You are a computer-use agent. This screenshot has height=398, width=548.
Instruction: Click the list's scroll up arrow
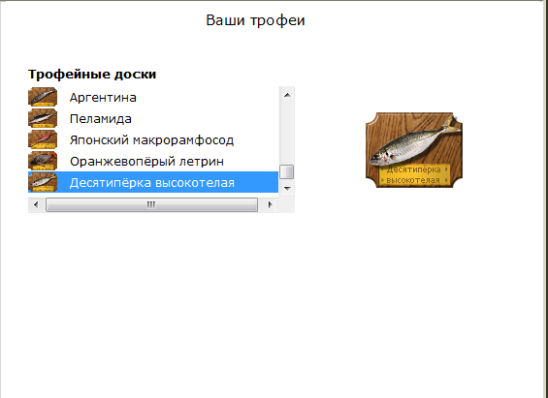[287, 95]
